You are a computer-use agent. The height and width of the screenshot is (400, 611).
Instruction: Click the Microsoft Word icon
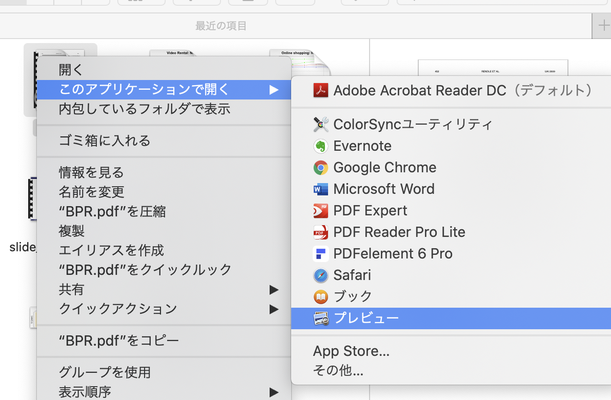(321, 189)
